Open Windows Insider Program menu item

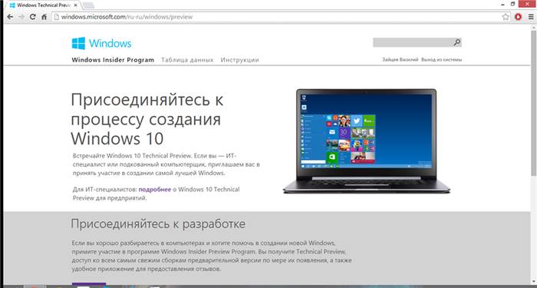click(113, 60)
